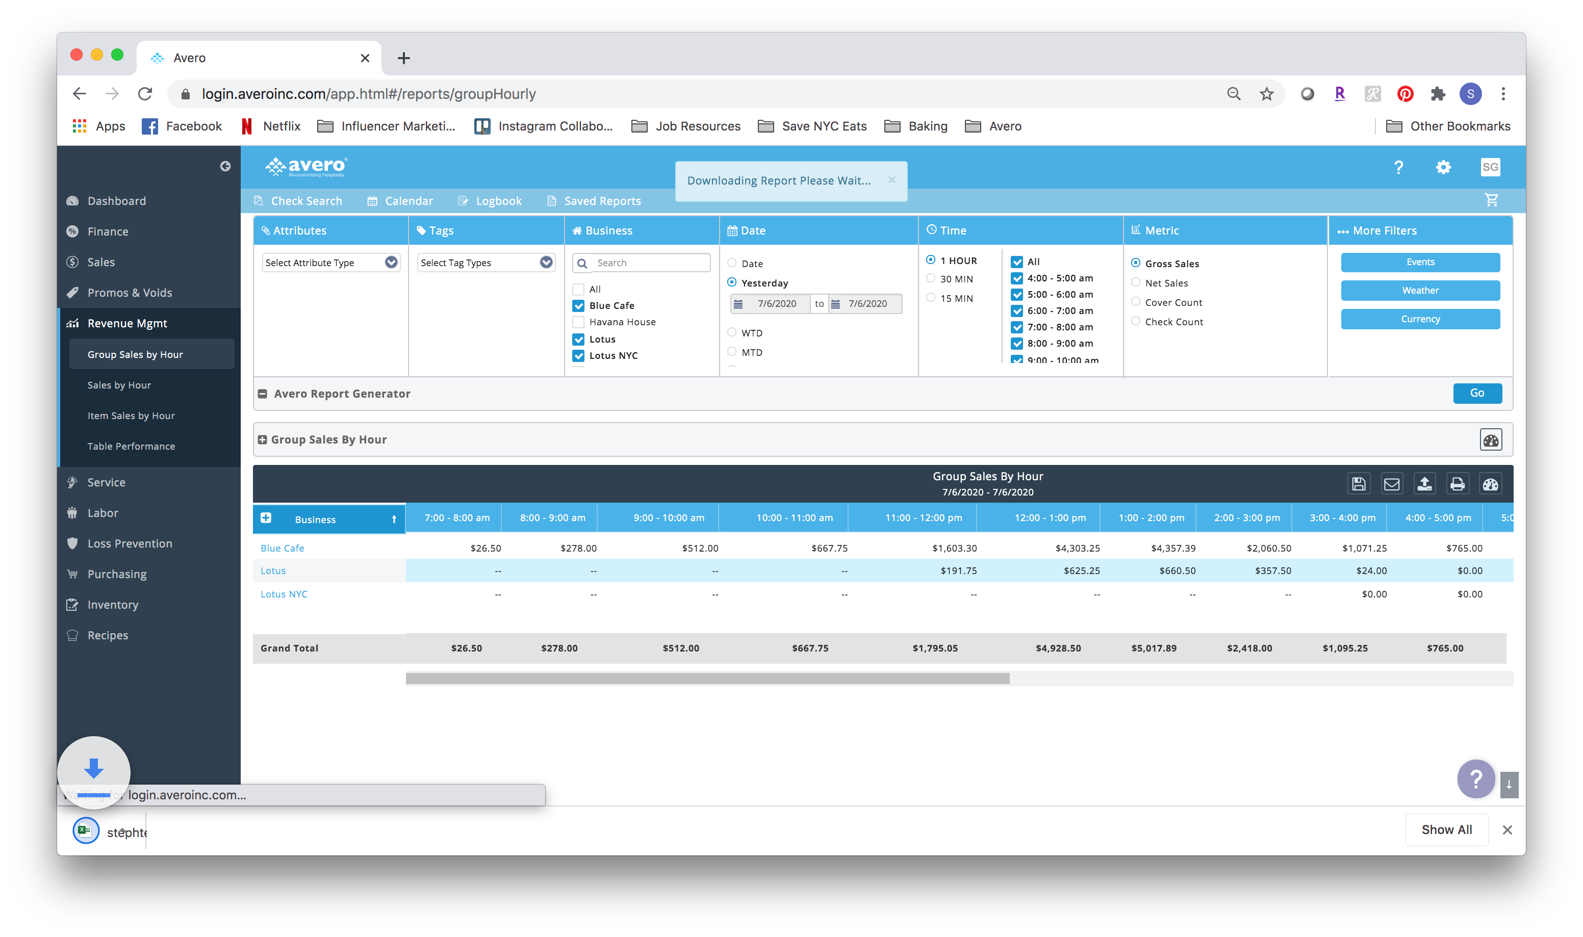
Task: Open Sales by Hour in sidebar
Action: tap(119, 385)
